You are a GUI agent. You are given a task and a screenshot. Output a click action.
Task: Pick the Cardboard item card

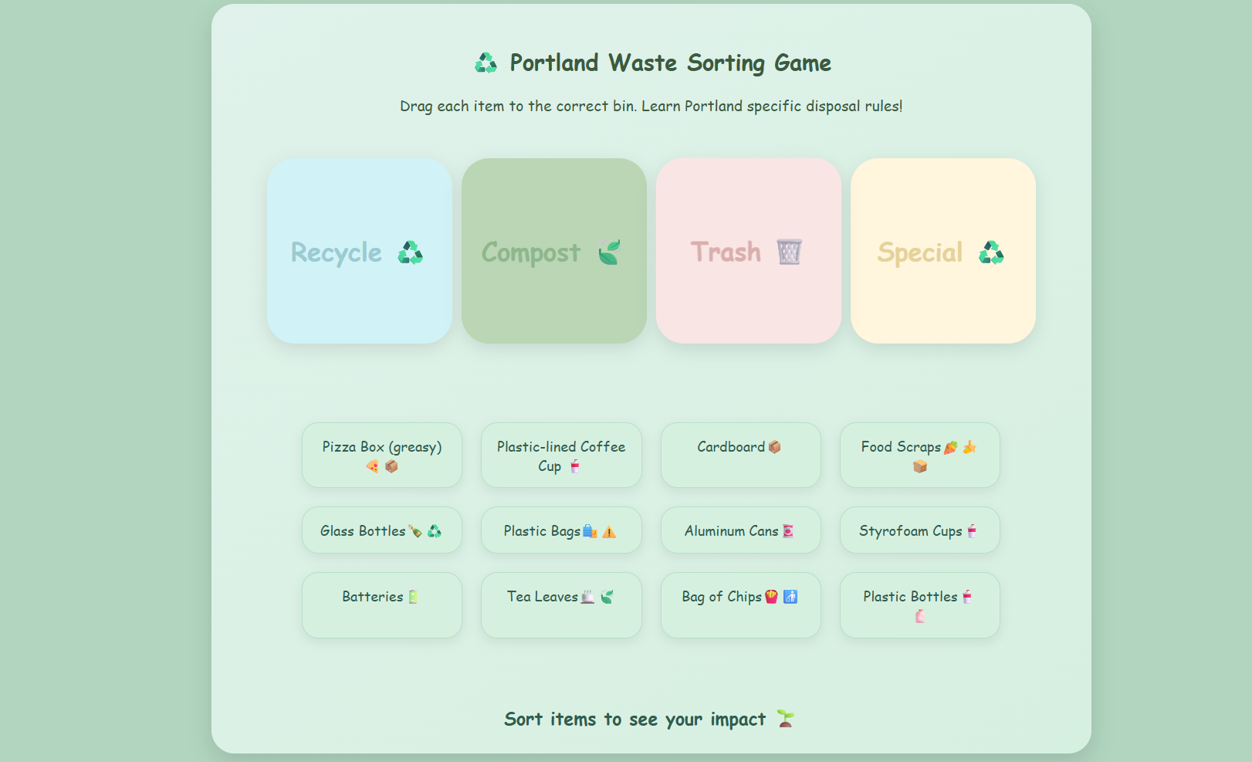click(x=741, y=455)
